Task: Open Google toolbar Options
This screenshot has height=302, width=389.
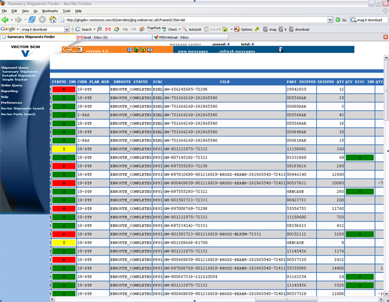Action: point(243,29)
